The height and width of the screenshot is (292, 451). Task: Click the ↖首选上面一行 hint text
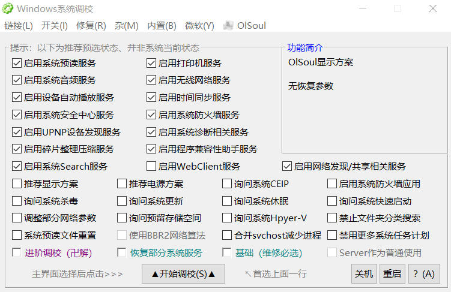(x=276, y=274)
